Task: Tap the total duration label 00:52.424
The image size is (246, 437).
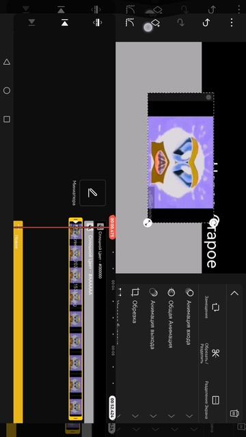Action: 112,408
